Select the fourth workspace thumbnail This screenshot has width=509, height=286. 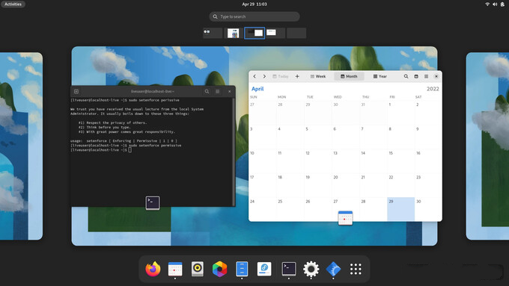click(275, 33)
